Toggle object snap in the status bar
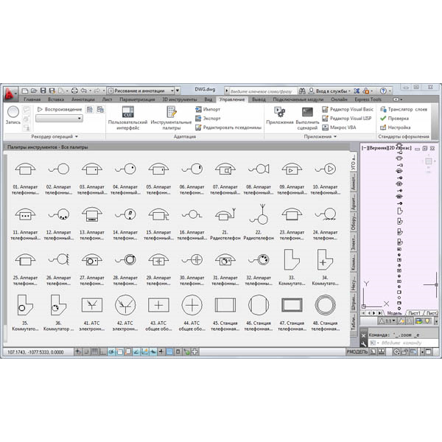The height and width of the screenshot is (442, 442). 119,351
